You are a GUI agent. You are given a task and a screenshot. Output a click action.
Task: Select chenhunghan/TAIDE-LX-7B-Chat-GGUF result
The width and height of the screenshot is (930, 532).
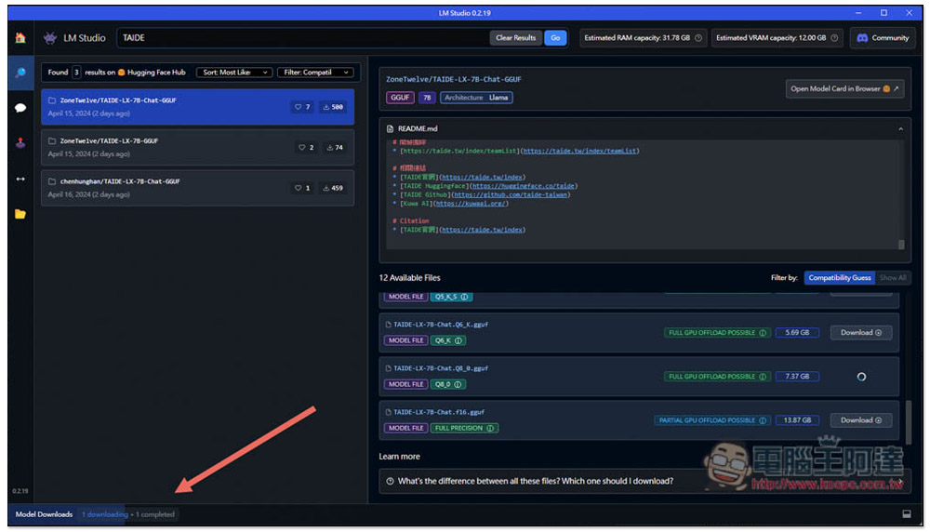[x=197, y=188]
